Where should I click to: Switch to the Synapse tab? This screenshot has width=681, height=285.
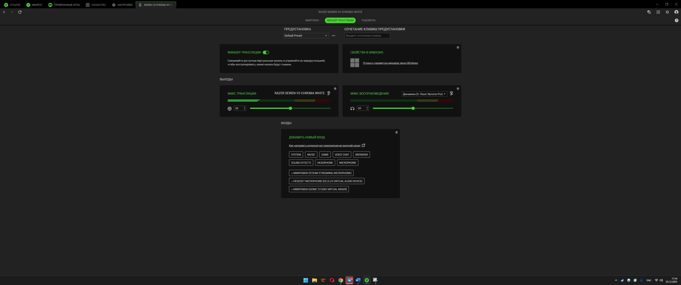(x=12, y=5)
